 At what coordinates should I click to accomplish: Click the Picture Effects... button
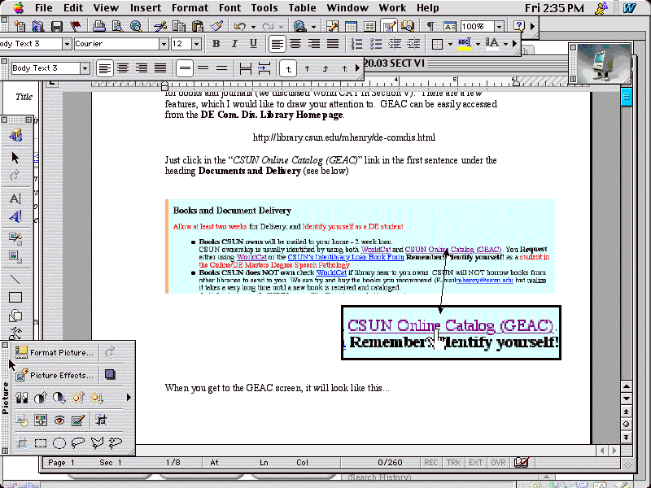click(x=55, y=375)
